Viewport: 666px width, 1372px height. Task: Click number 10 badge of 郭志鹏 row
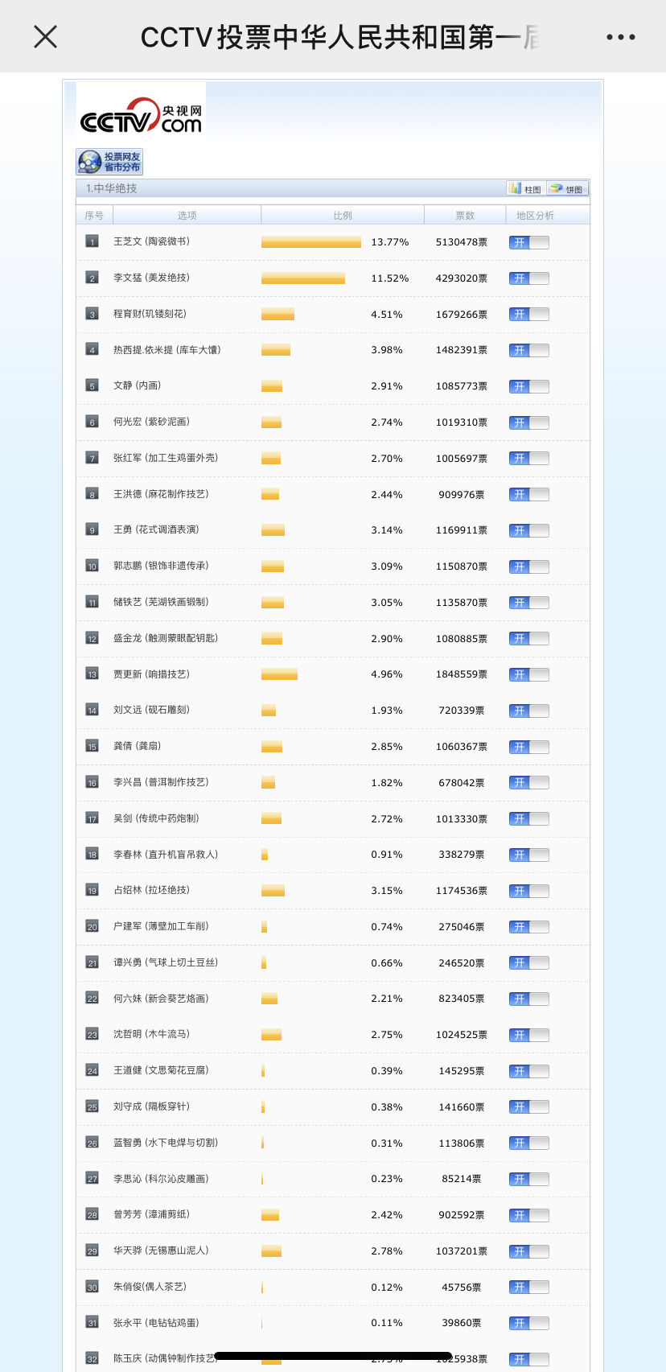pyautogui.click(x=92, y=566)
